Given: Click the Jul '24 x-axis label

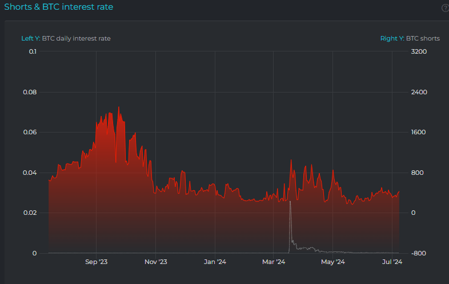Looking at the screenshot, I should [x=391, y=262].
